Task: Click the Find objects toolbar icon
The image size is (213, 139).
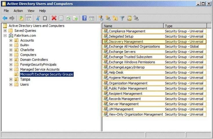Action: pyautogui.click(x=129, y=18)
